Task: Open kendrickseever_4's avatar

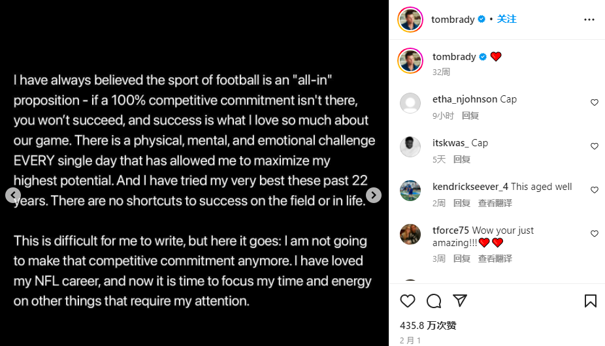Action: (410, 191)
